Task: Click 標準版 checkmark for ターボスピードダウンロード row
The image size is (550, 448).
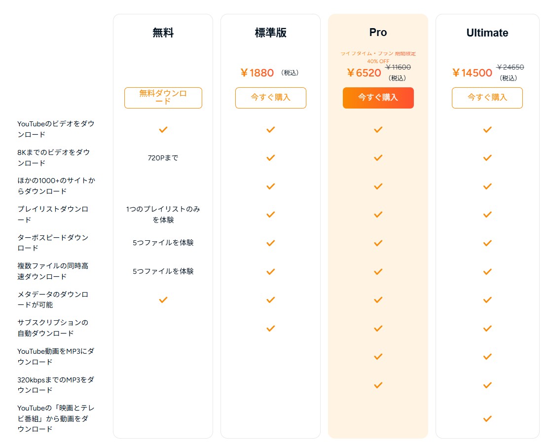Action: click(270, 243)
